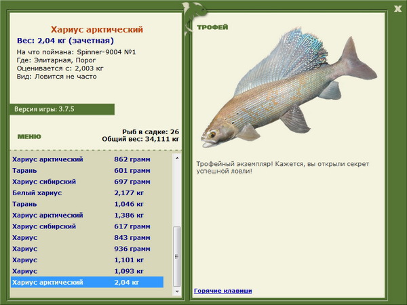The height and width of the screenshot is (305, 407).
Task: Click the Оценивается с: 2,003 кг line
Action: click(x=60, y=68)
